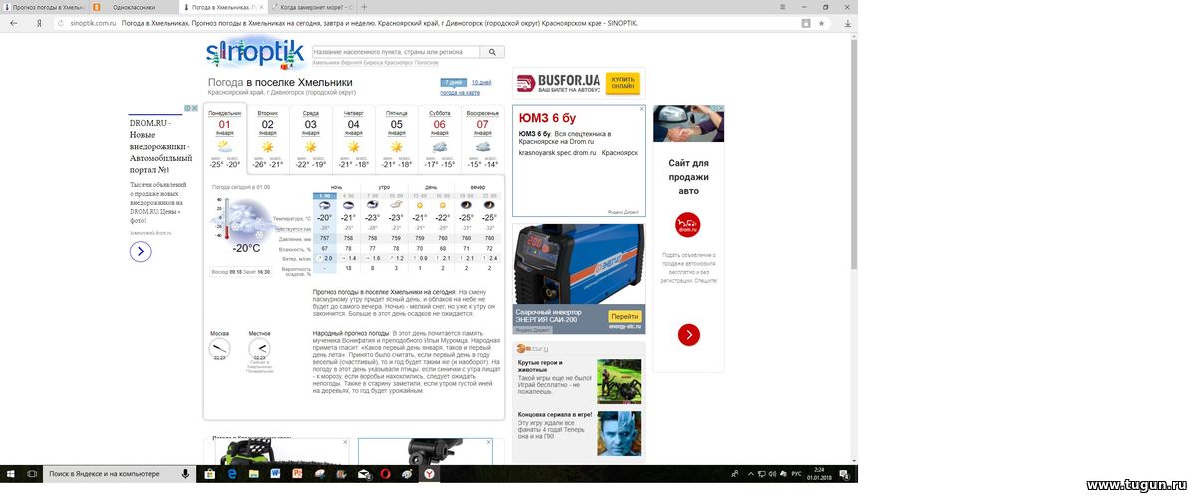This screenshot has width=1197, height=503.
Task: Click the cloud icon under Saturday 06
Action: coord(440,146)
